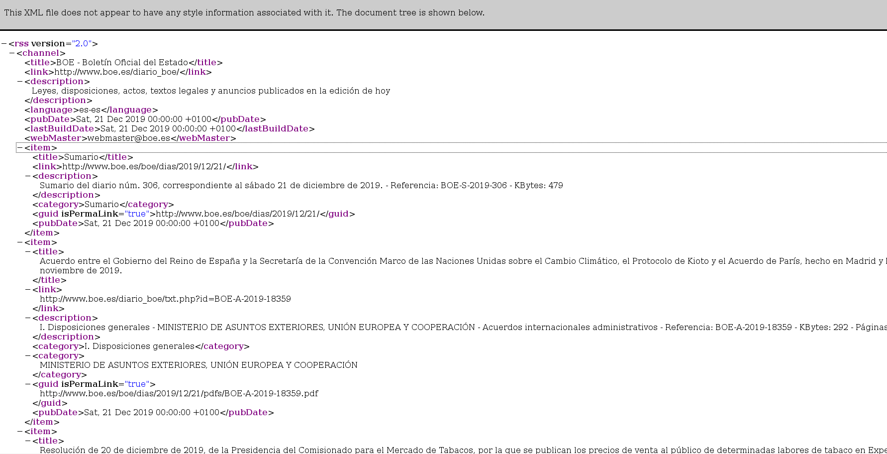The width and height of the screenshot is (887, 454).
Task: Click the channel link text 'http://www.boe.es/diario_boe/'
Action: (x=116, y=72)
